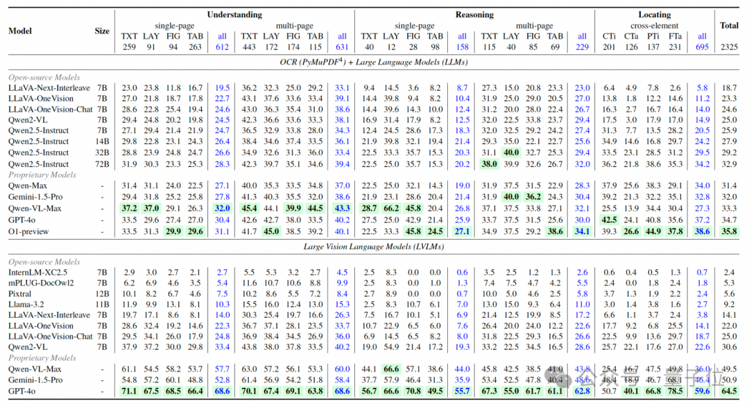Screen dimensions: 749x408
Task: Click the Size column header
Action: click(102, 31)
